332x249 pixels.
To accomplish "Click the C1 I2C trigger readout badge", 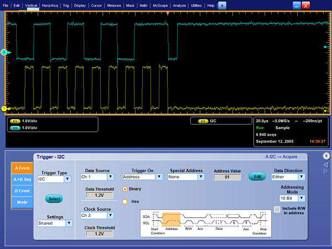I will coord(203,121).
